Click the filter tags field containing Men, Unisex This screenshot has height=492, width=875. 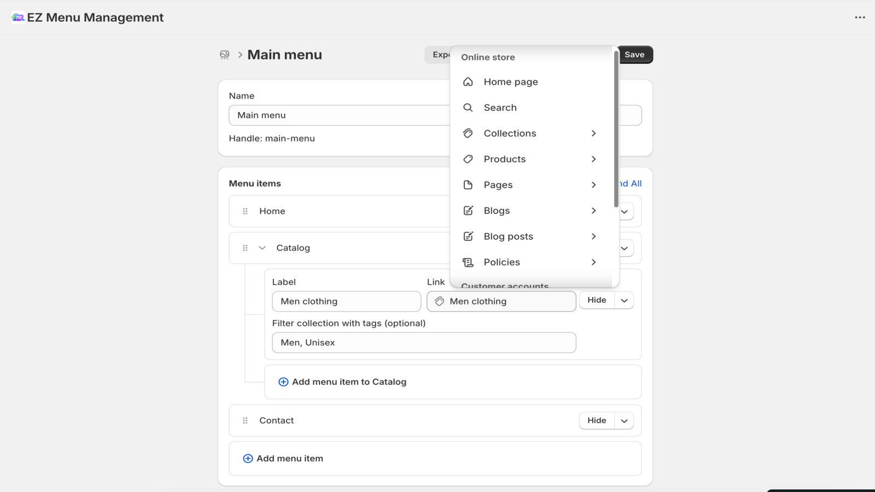pyautogui.click(x=424, y=342)
